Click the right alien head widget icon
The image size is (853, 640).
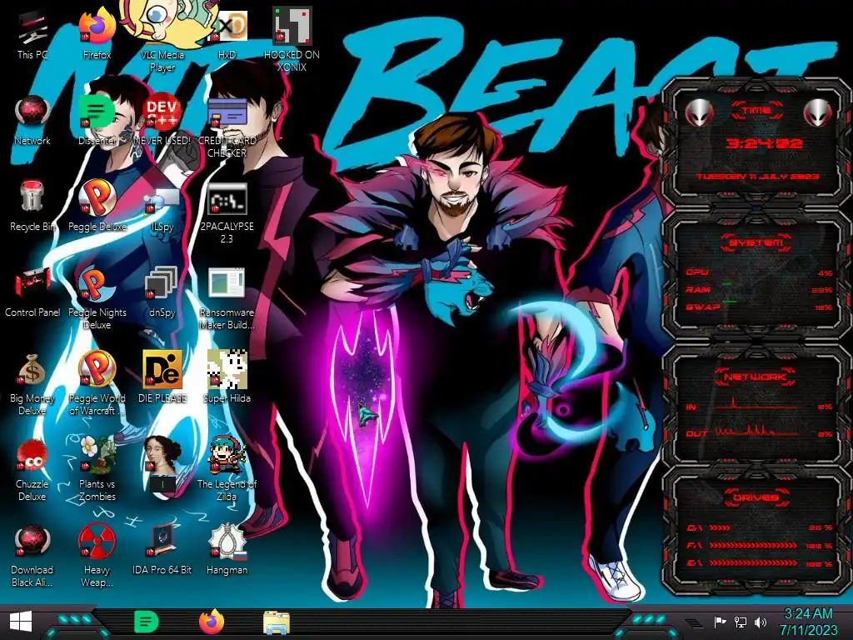(x=818, y=113)
